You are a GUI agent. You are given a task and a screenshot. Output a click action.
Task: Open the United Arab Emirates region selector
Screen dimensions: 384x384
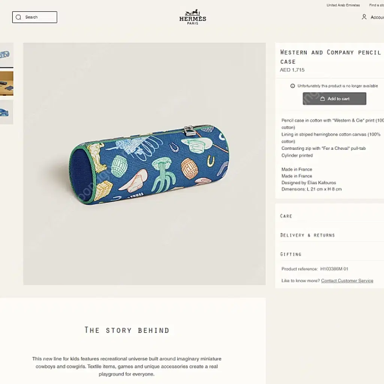tap(343, 5)
